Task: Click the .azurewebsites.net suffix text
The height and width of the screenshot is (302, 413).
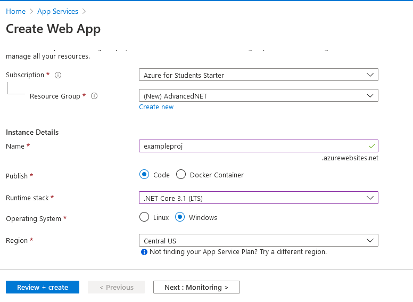Action: pyautogui.click(x=350, y=158)
